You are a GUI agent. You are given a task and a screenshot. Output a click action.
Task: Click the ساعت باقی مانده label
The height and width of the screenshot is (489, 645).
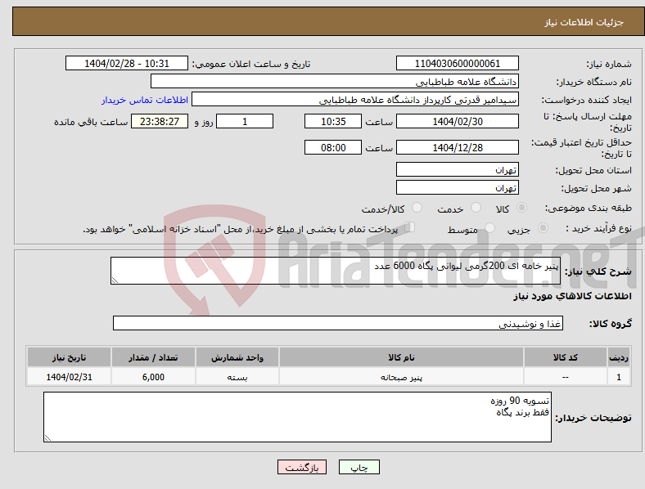point(91,122)
